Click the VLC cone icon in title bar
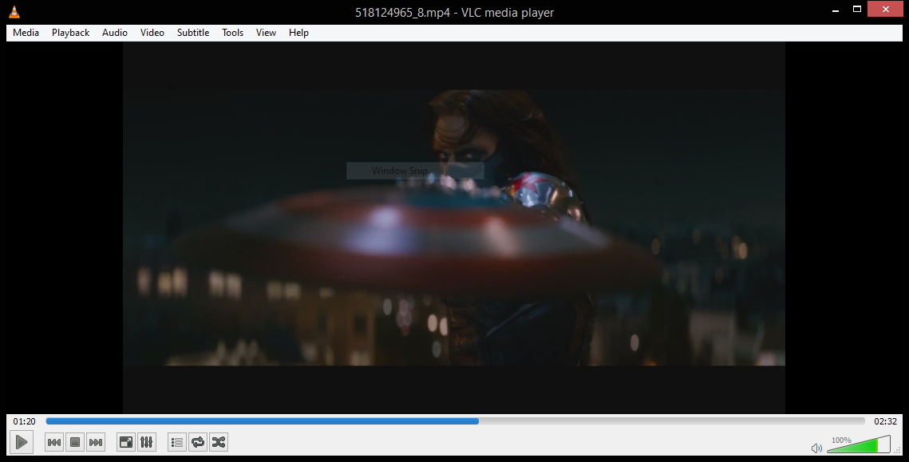Image resolution: width=909 pixels, height=462 pixels. (14, 12)
